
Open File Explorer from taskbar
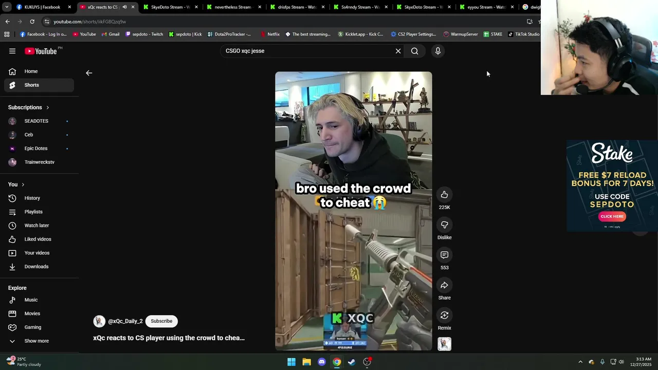coord(306,362)
